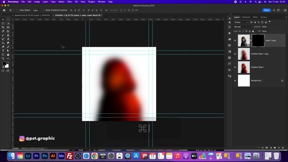Select the Smudge tool in toolbar
This screenshot has height=162, width=288.
click(8, 43)
